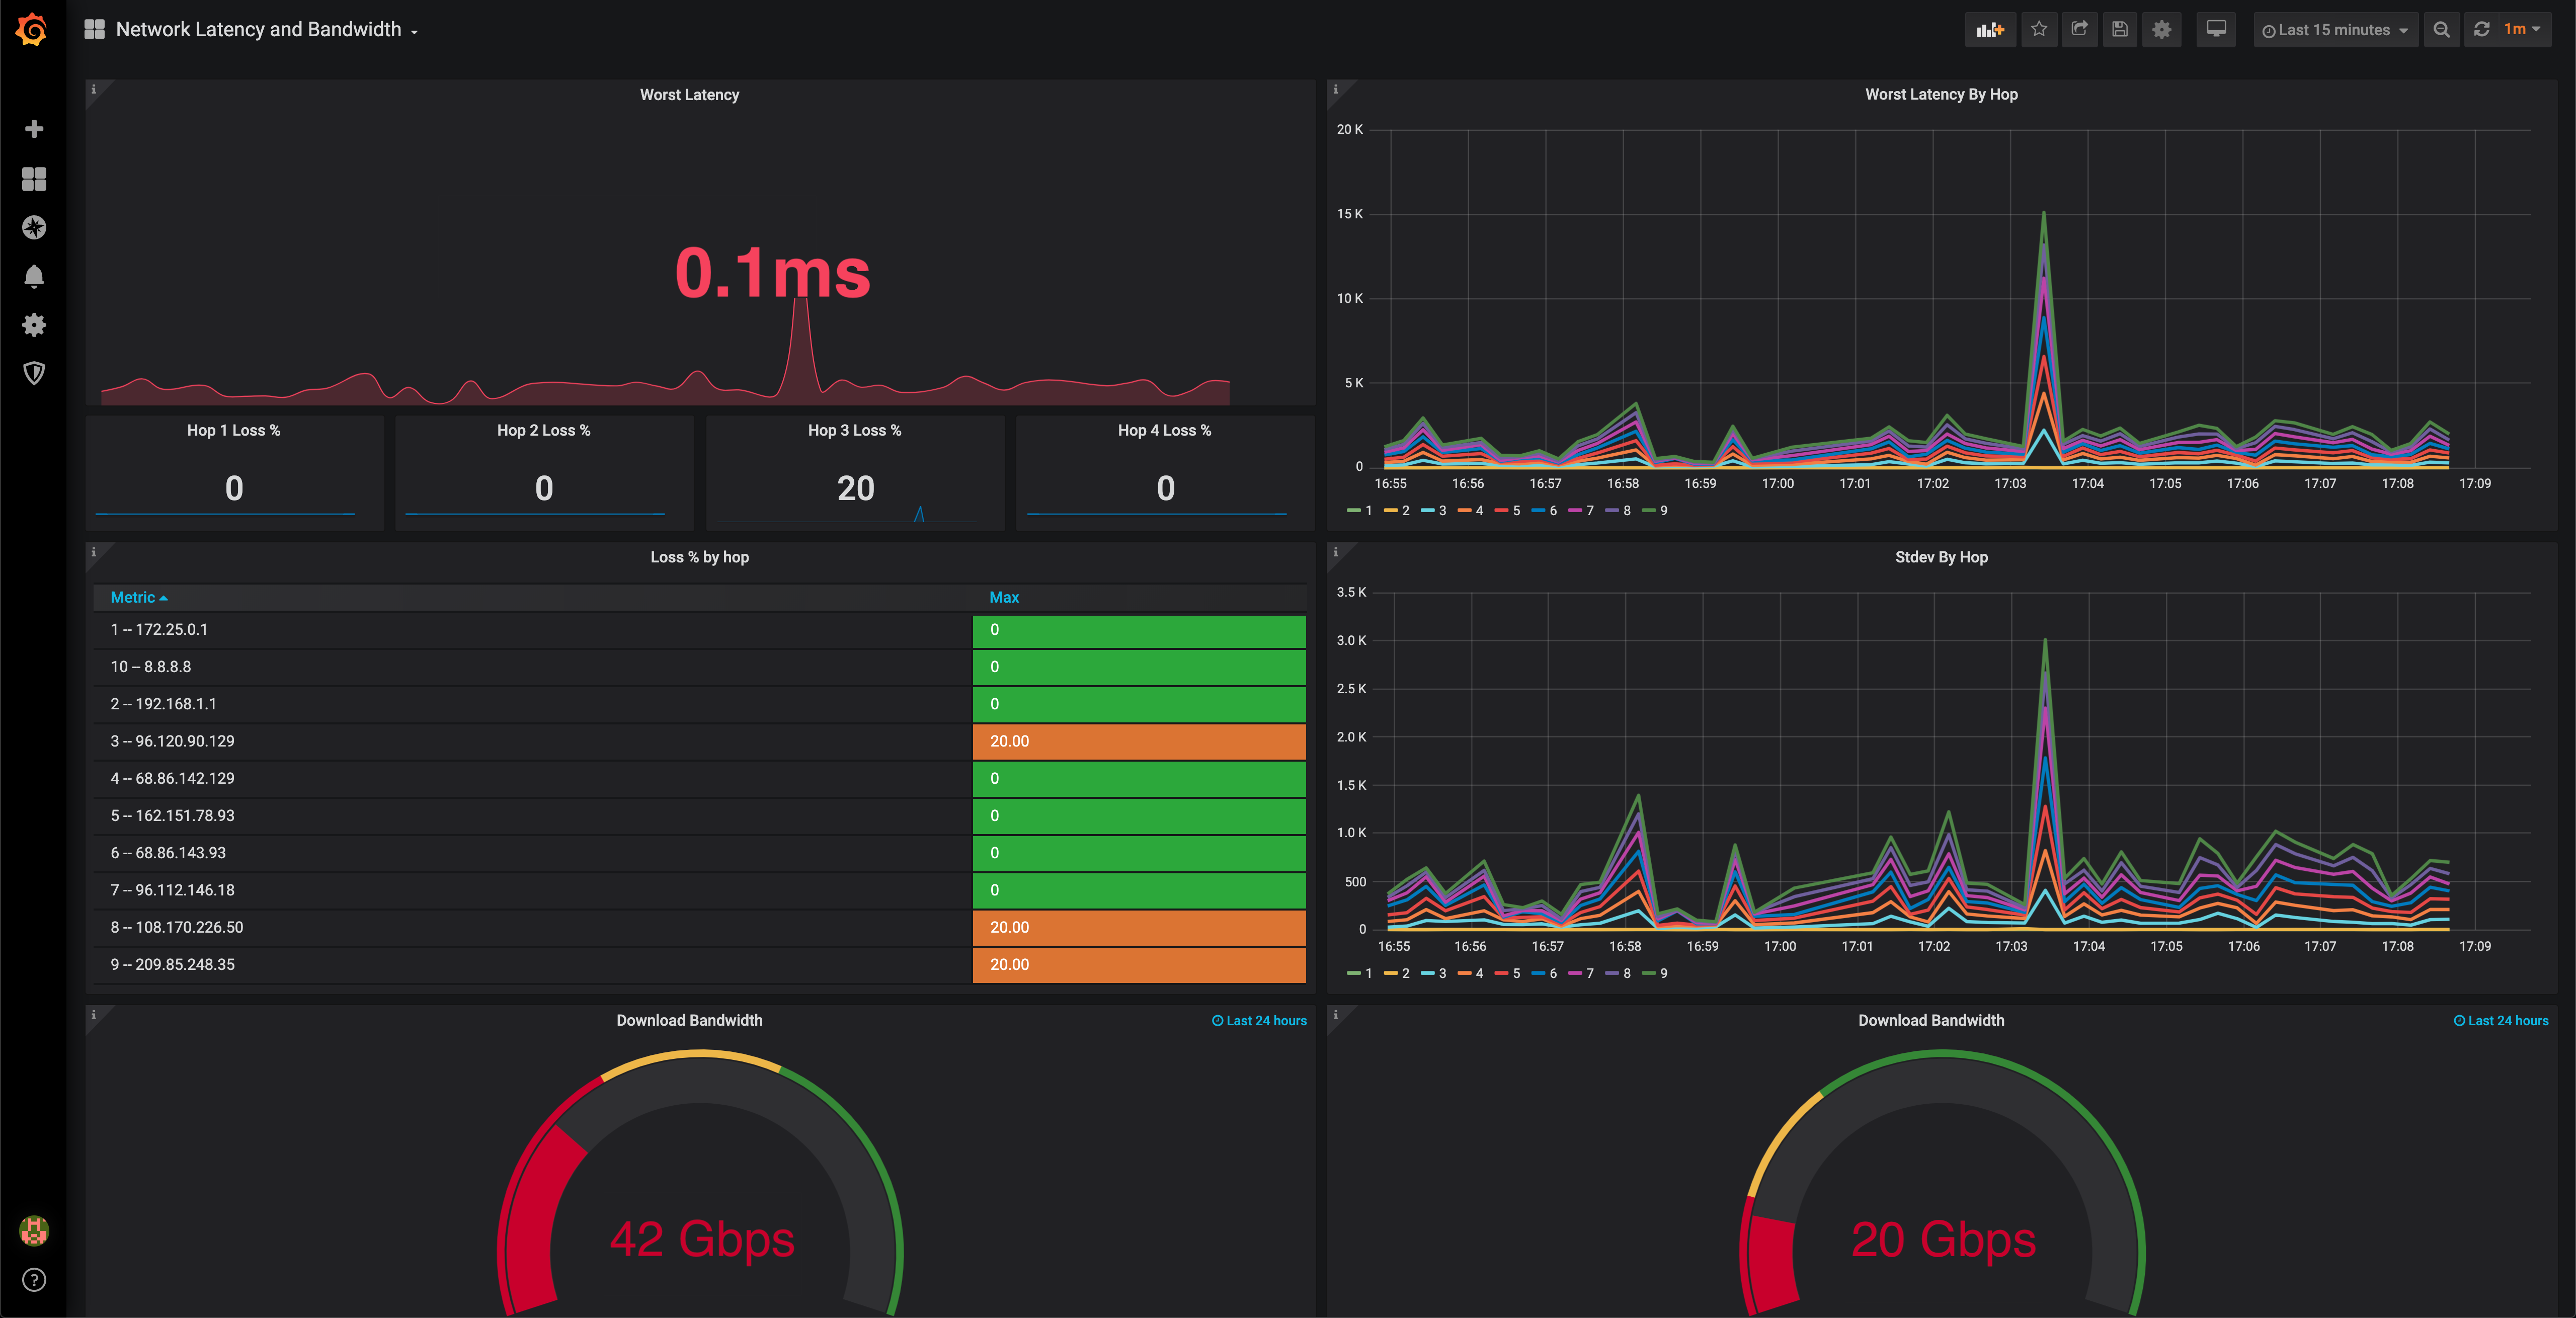Open the Dashboards grid icon in sidebar
The image size is (2576, 1318).
[x=34, y=179]
